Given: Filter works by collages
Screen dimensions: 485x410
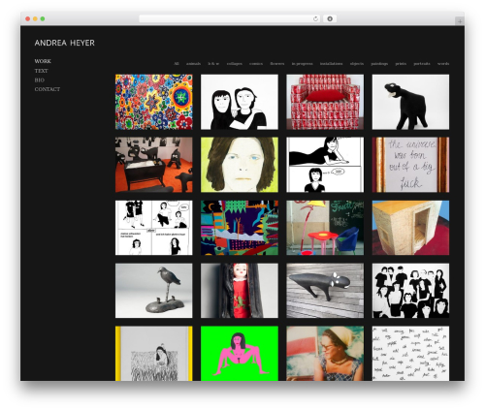Looking at the screenshot, I should pos(235,64).
